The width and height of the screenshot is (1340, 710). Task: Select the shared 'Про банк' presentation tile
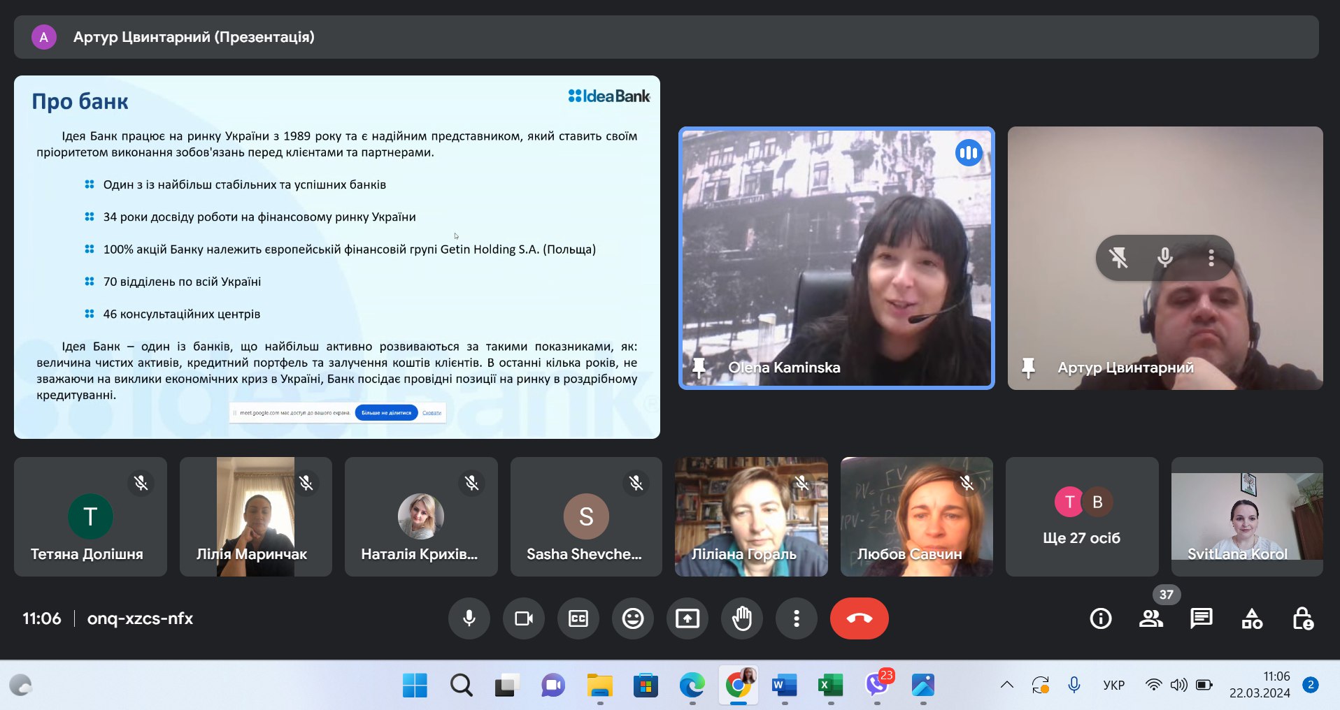[336, 257]
